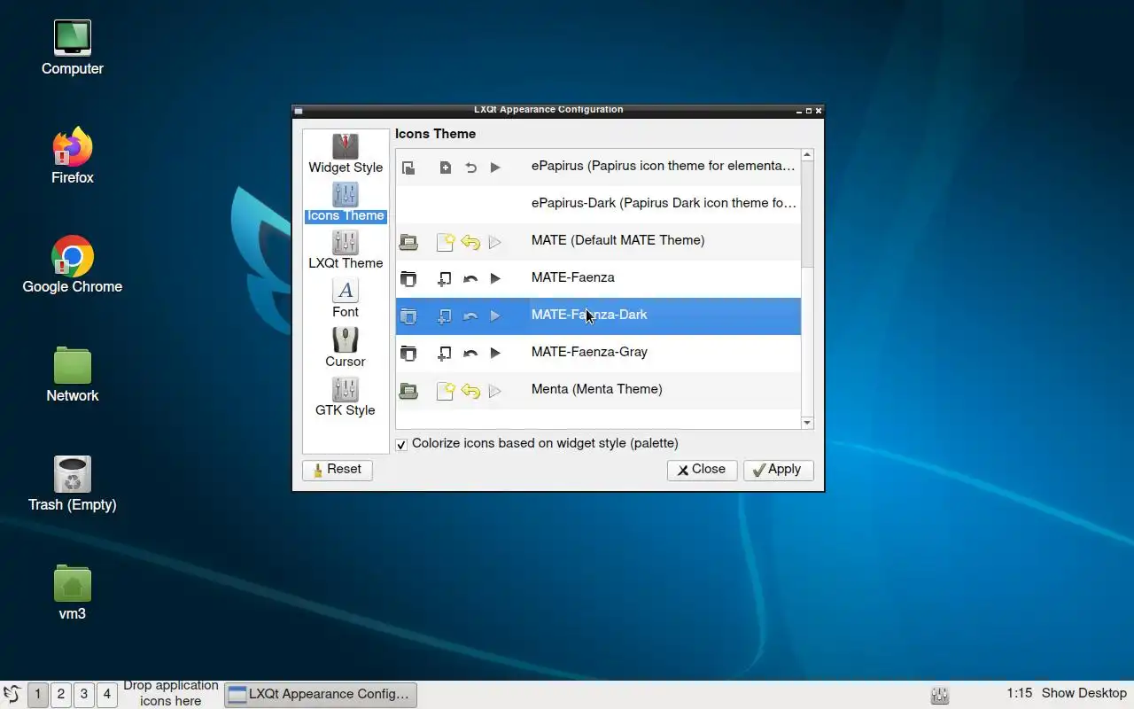Apply the icon theme changes

coord(778,470)
